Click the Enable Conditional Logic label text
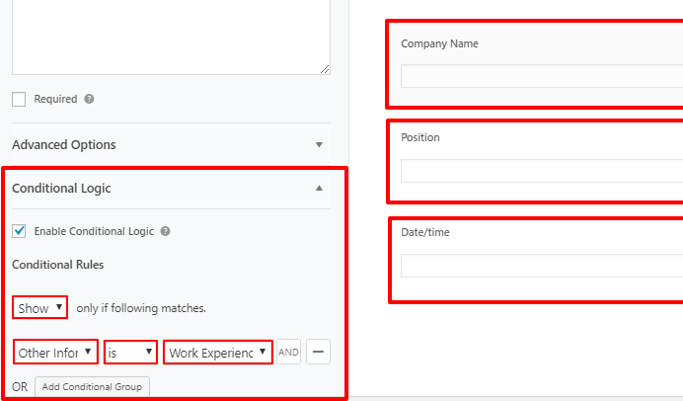Image resolution: width=683 pixels, height=401 pixels. pyautogui.click(x=94, y=231)
